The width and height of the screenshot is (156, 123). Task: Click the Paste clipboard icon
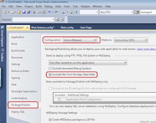[x=44, y=12]
